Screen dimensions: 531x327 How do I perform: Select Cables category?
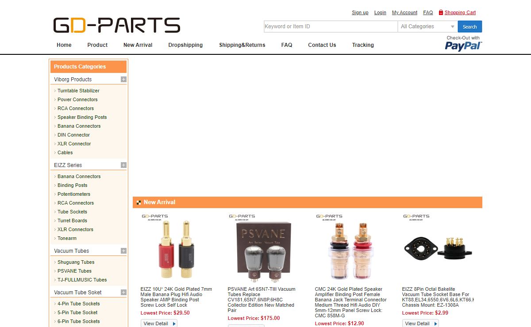(65, 152)
